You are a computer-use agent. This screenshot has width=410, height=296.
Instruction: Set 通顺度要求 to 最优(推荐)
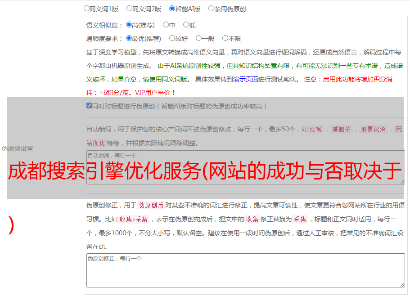click(129, 38)
